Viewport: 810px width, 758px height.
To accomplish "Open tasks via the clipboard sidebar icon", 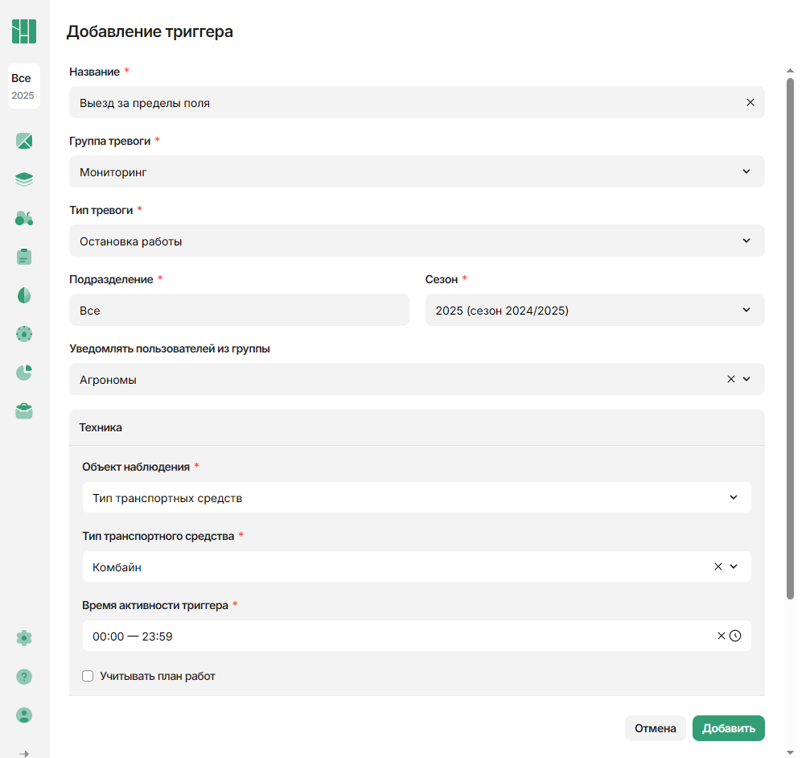I will tap(23, 256).
